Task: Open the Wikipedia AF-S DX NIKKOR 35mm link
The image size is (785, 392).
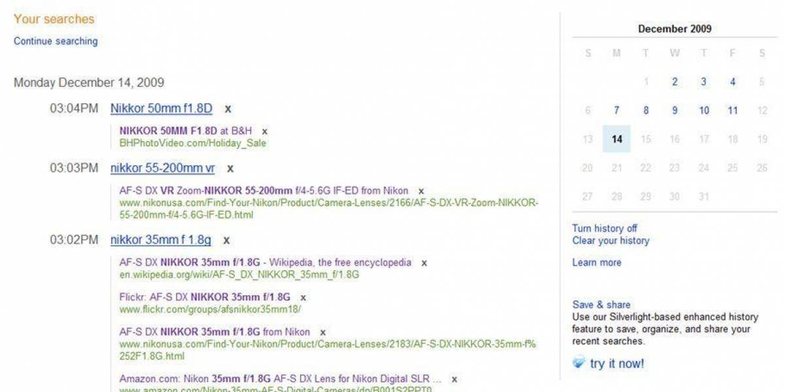Action: click(266, 263)
